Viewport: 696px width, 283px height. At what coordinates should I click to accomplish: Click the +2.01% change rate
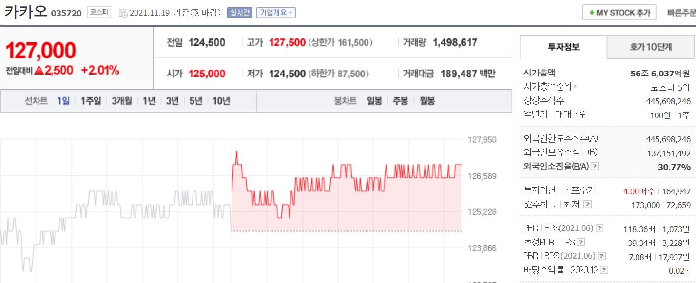pyautogui.click(x=100, y=71)
